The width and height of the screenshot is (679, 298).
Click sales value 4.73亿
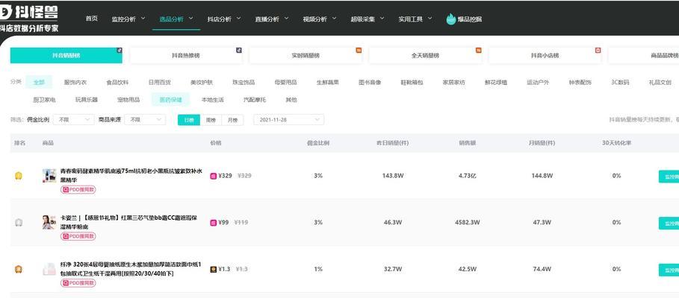468,176
